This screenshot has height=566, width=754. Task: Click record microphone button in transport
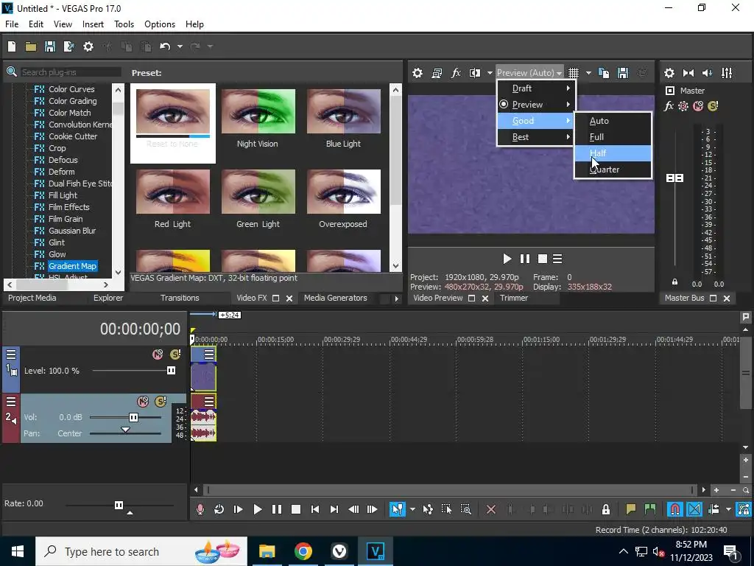click(200, 509)
